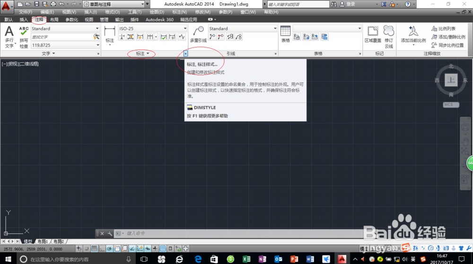This screenshot has width=473, height=264.
Task: Click the 修订云线 revision cloud tool
Action: click(x=389, y=37)
